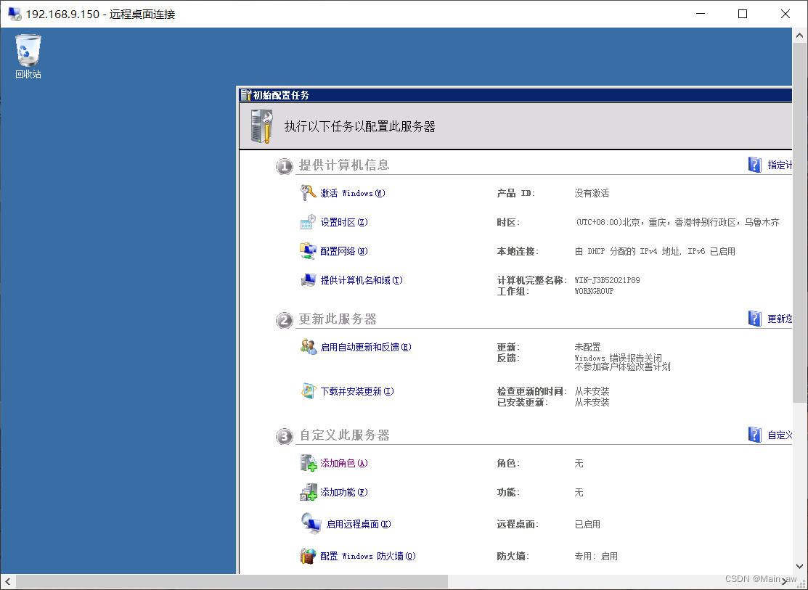Open the 下载并安装更新(I) link
Viewport: 808px width, 590px height.
357,391
